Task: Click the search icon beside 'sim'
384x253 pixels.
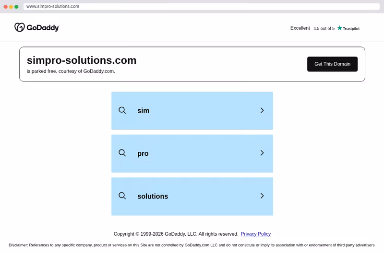Action: [122, 110]
